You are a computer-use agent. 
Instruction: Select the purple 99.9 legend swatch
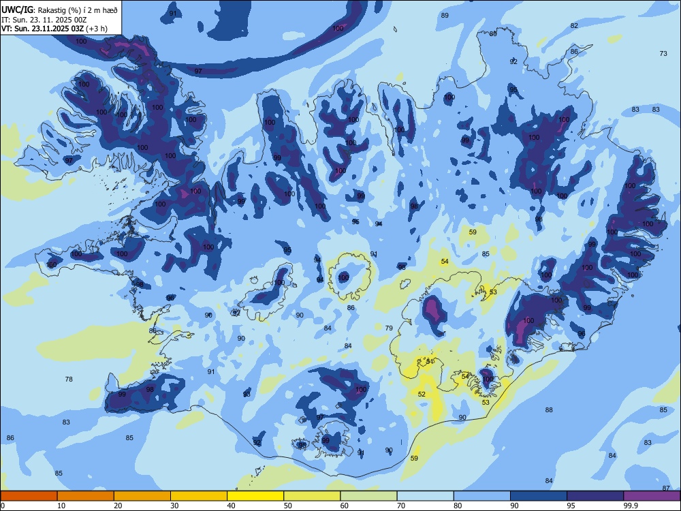click(652, 496)
